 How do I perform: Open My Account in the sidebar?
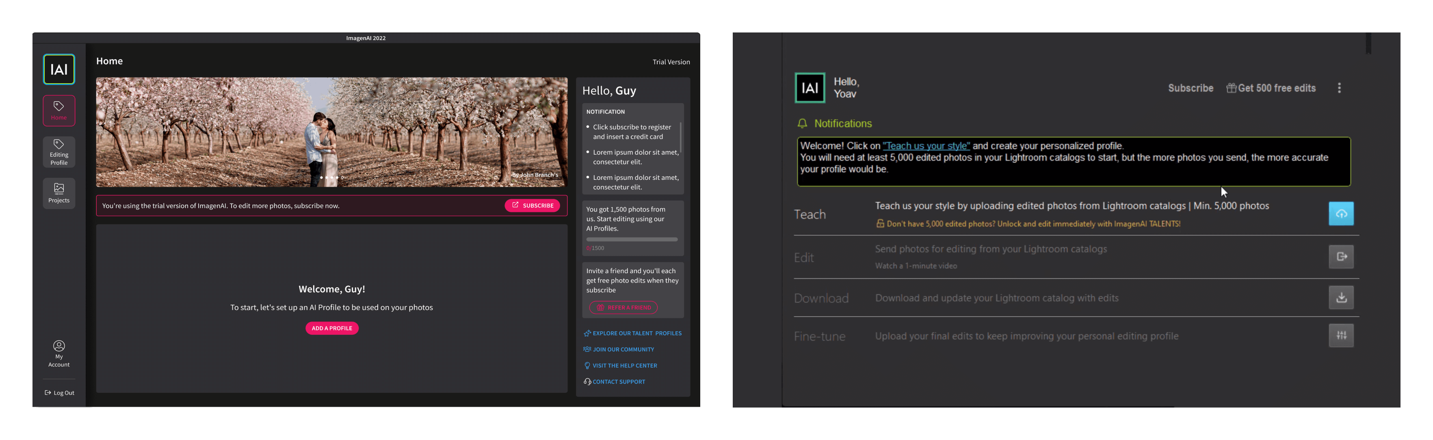pos(59,354)
